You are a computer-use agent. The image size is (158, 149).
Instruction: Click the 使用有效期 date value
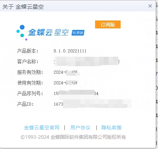coord(65,83)
